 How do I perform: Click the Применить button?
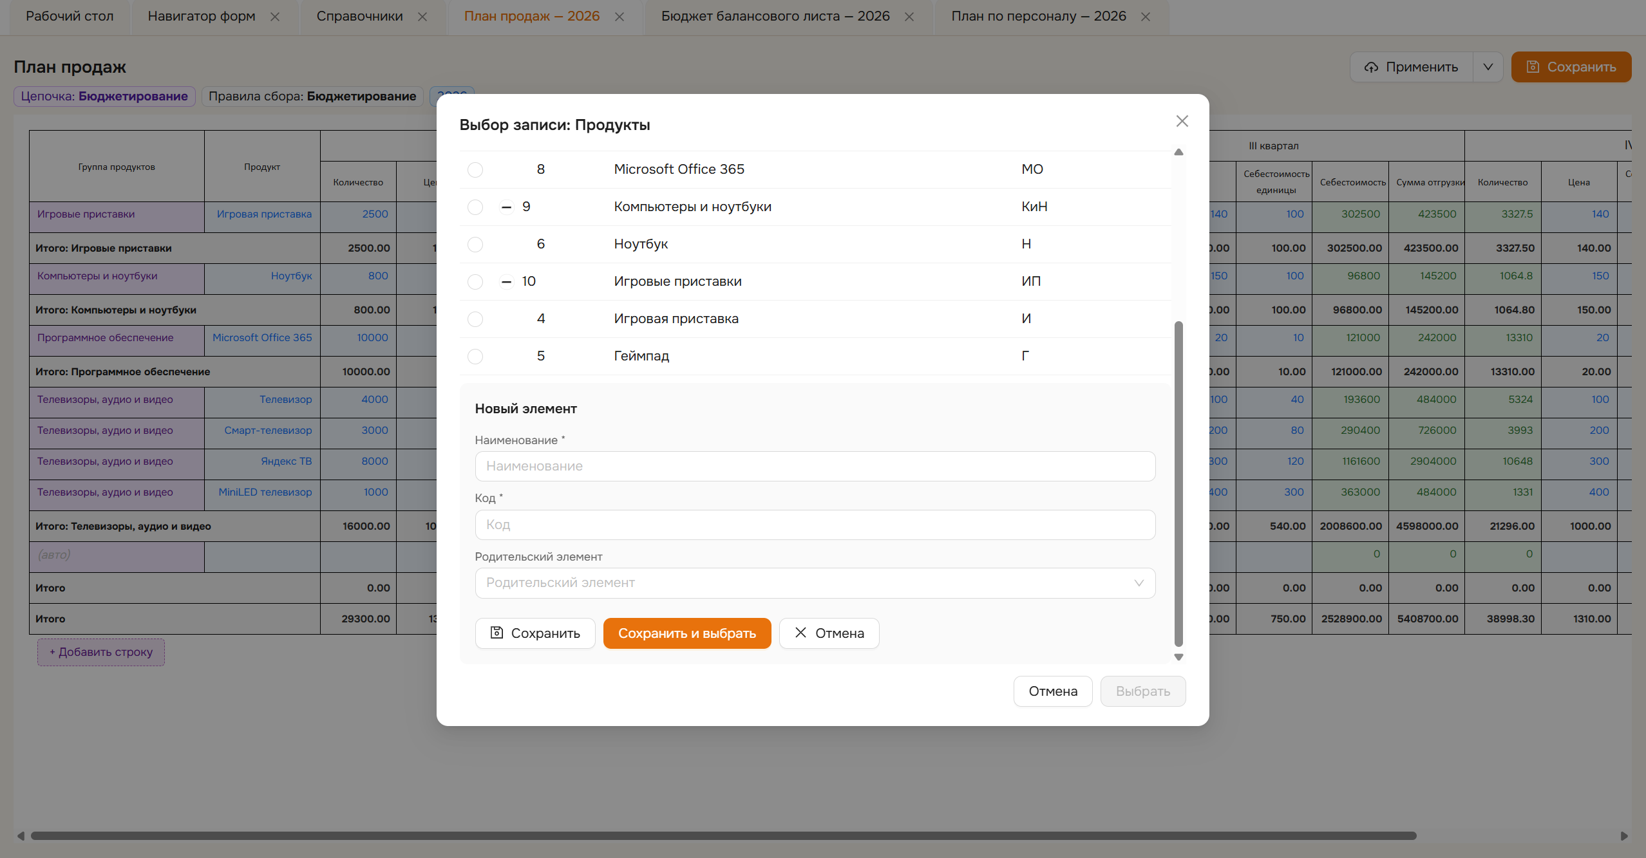[1412, 67]
